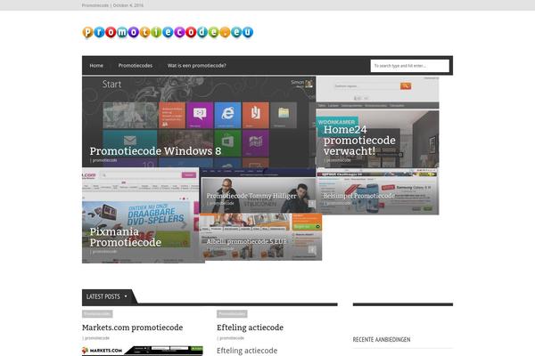The height and width of the screenshot is (356, 535).
Task: Click the 'Recente Aanbiedingen' heading
Action: point(382,339)
